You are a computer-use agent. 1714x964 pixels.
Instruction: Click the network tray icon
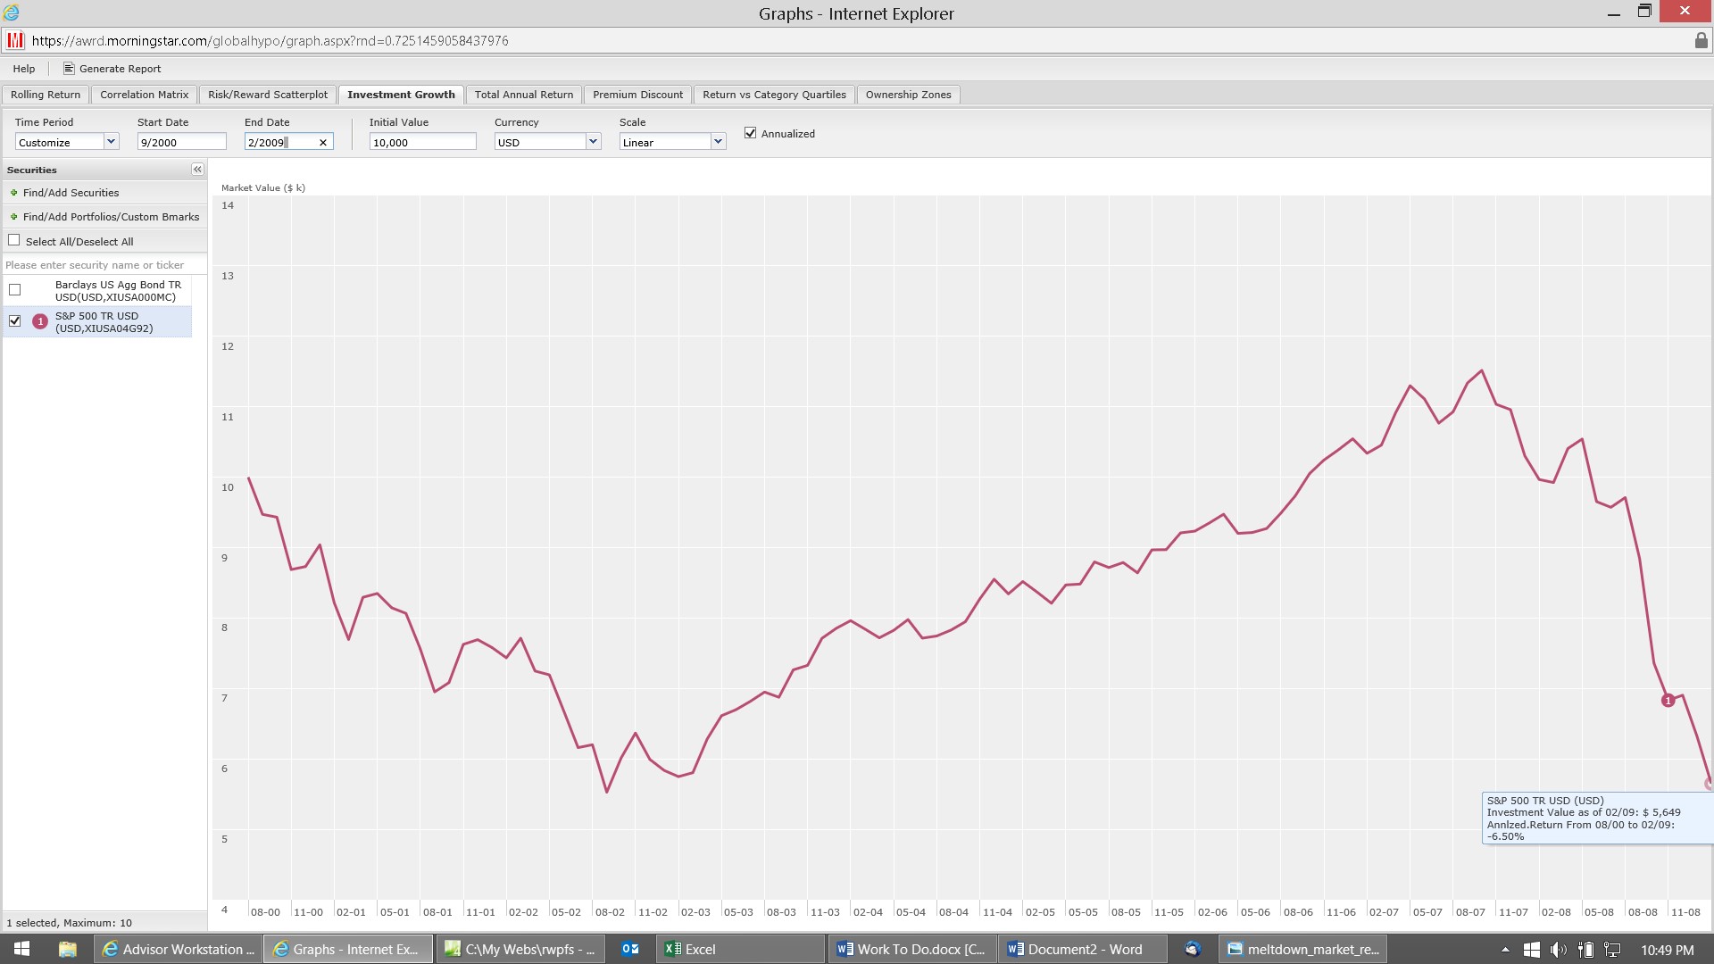tap(1612, 950)
